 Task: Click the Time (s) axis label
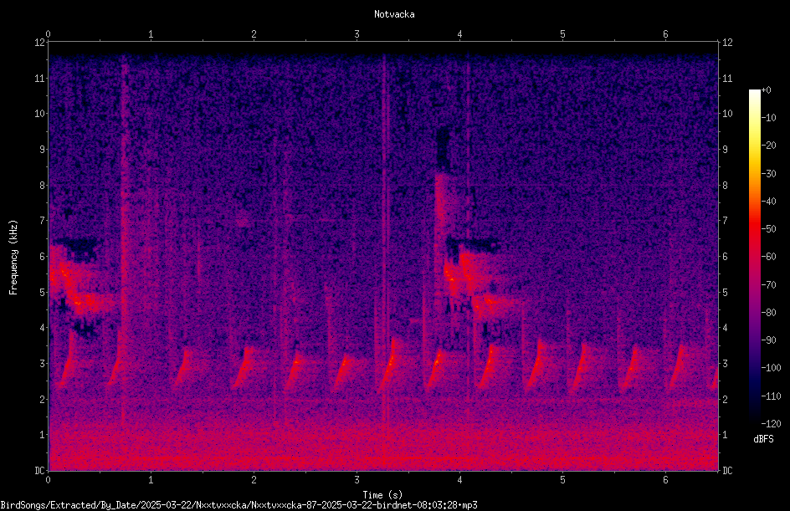point(383,495)
